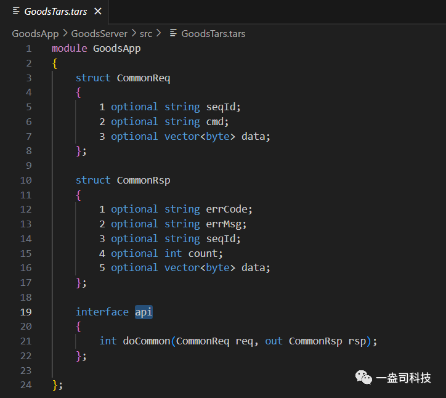Viewport: 446px width, 398px height.
Task: Click 'GoodsApp' module name on line 1
Action: pyautogui.click(x=117, y=49)
